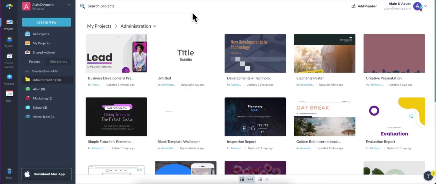Image resolution: width=436 pixels, height=184 pixels.
Task: Open the Inspection Report thumbnail
Action: pyautogui.click(x=255, y=117)
